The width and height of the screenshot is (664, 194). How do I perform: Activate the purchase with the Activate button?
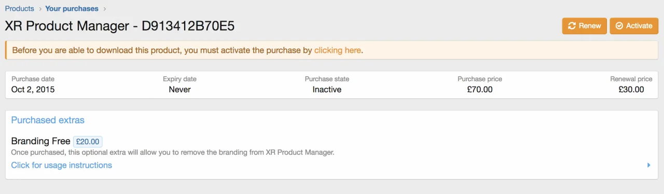click(x=634, y=26)
